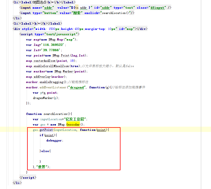Click the text "亿发工业园" string
The height and width of the screenshot is (189, 211).
tap(75, 119)
